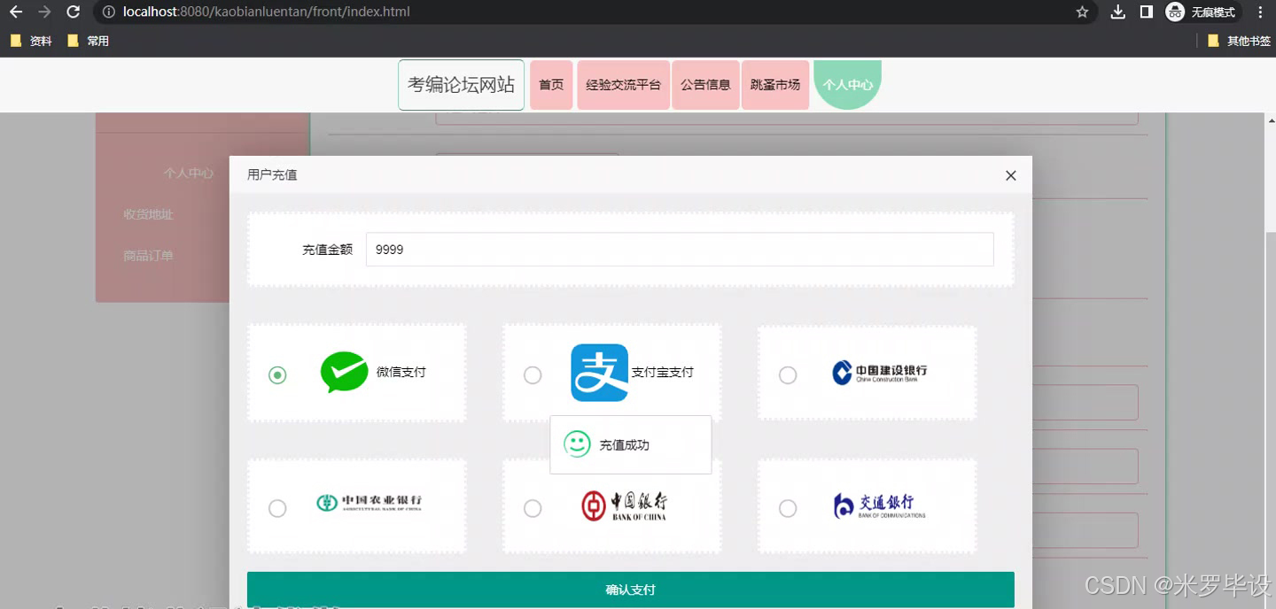Click the WeChat Pay green logo

(344, 372)
